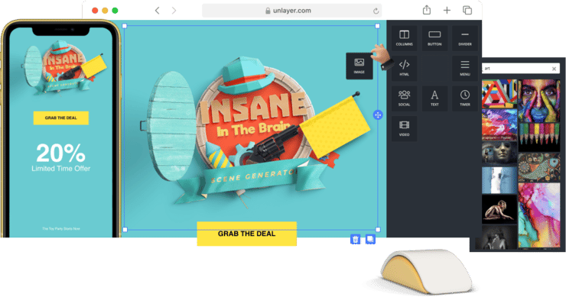Image resolution: width=566 pixels, height=297 pixels.
Task: Select the Timer content block
Action: pos(464,98)
